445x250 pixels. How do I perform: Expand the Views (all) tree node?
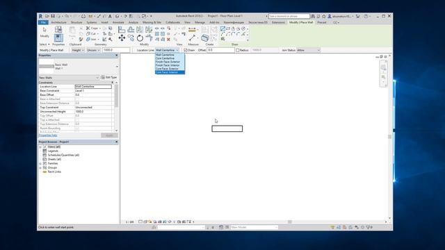[40, 147]
